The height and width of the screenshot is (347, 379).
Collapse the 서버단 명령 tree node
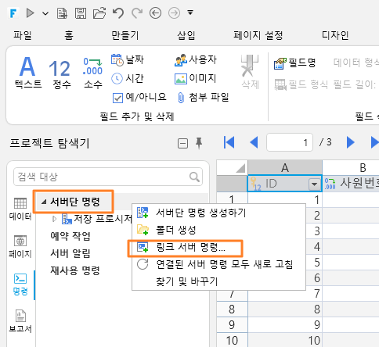pyautogui.click(x=44, y=202)
